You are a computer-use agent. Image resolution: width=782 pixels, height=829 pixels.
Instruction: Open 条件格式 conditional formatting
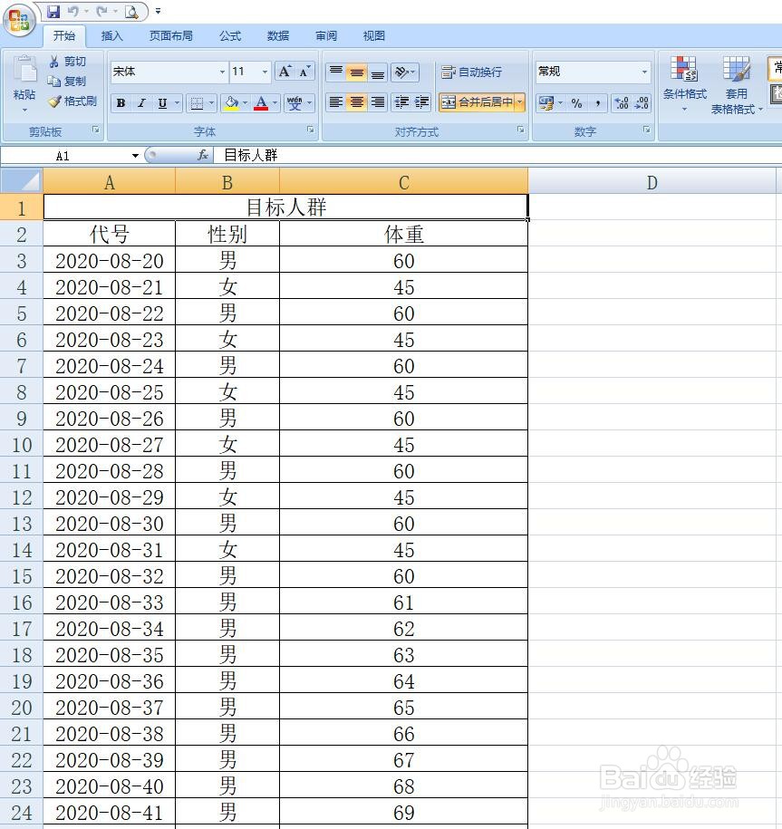click(683, 82)
